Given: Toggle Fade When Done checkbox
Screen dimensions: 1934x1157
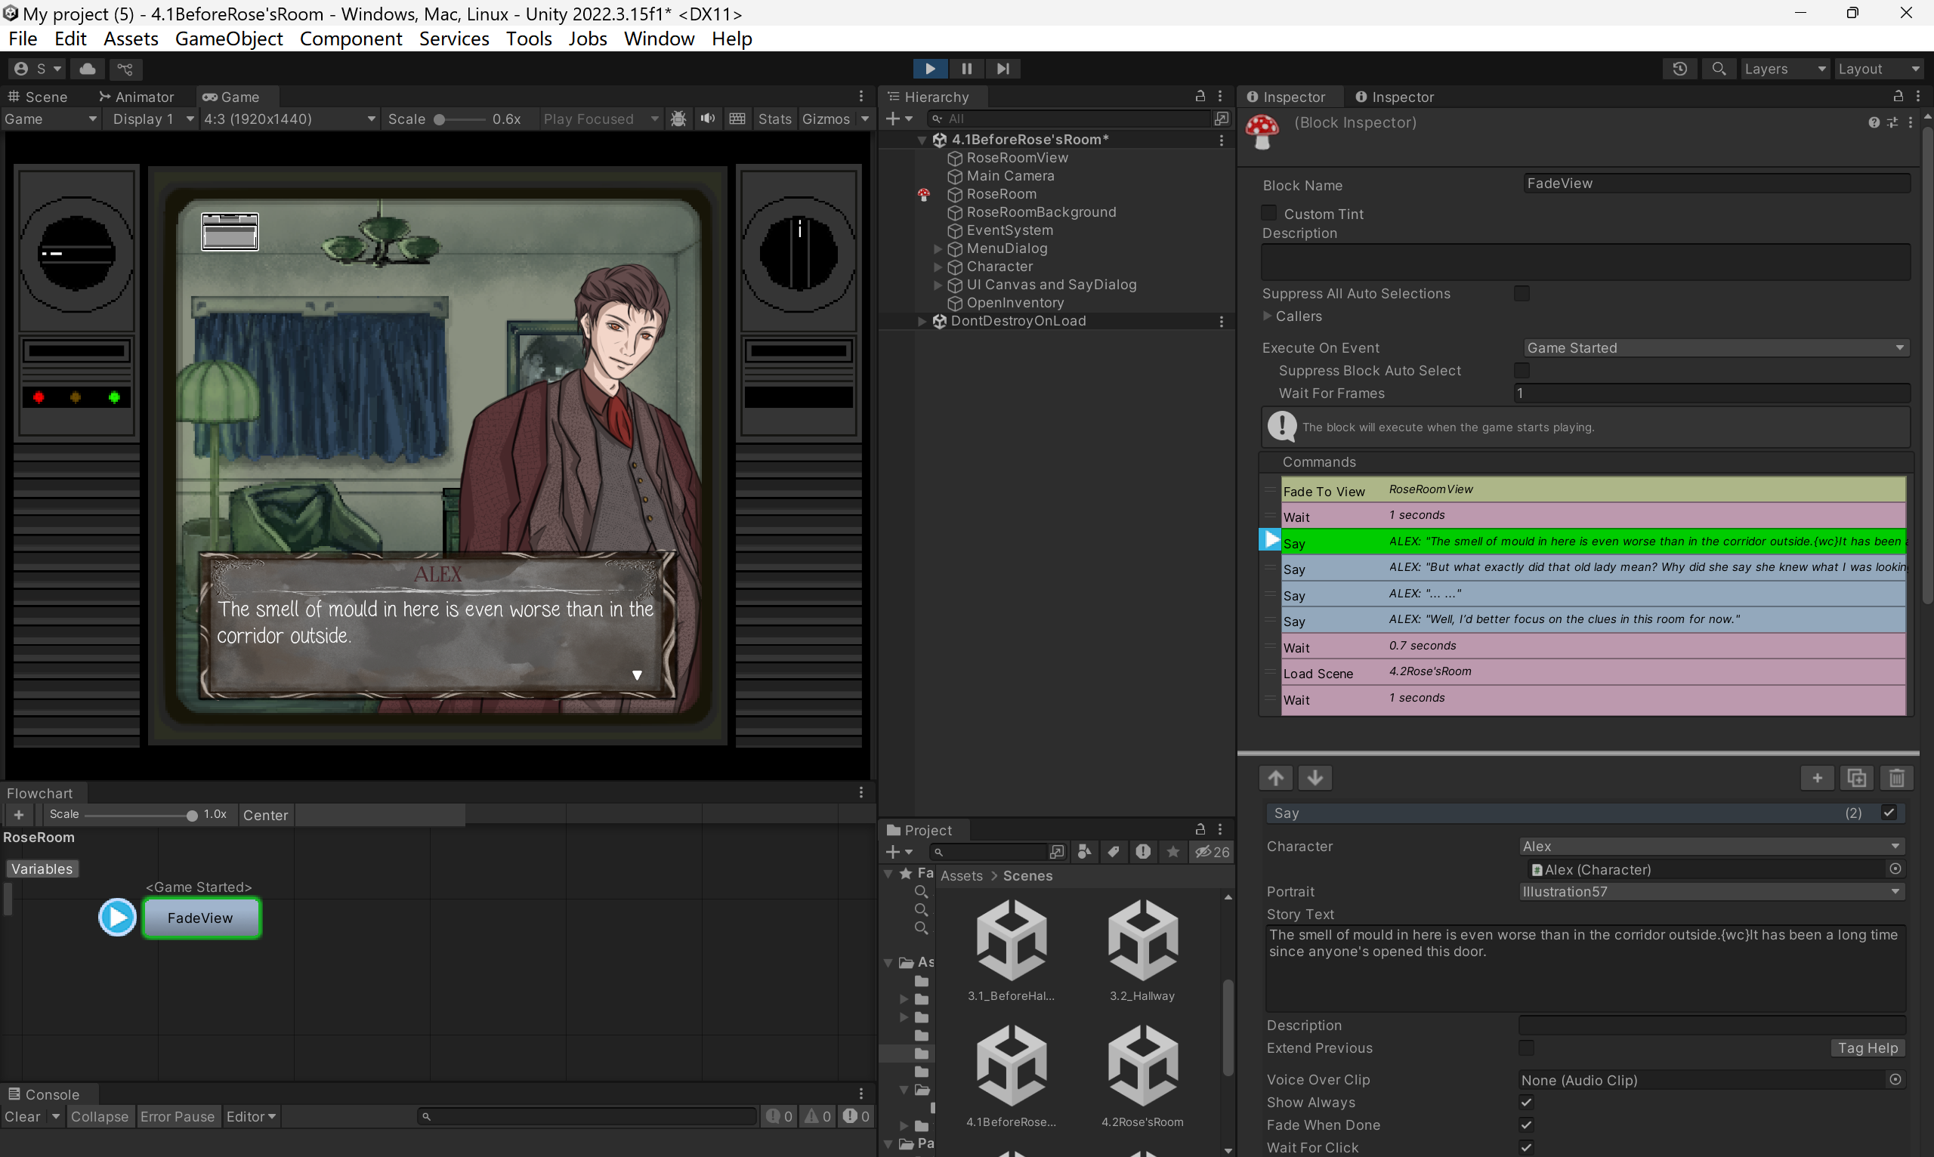Looking at the screenshot, I should [1526, 1125].
